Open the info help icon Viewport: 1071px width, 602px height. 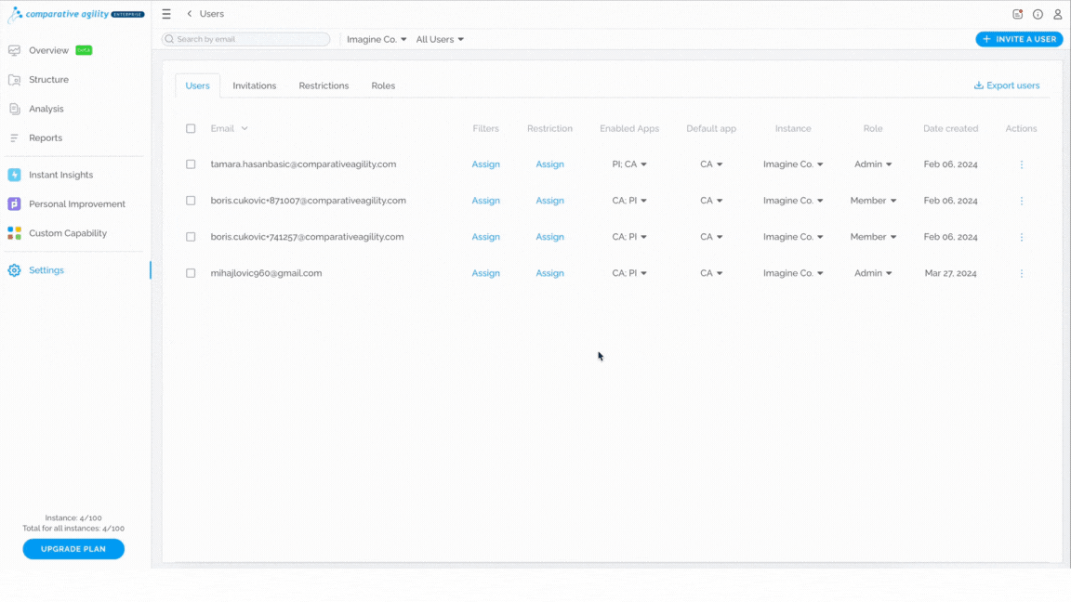click(x=1038, y=14)
